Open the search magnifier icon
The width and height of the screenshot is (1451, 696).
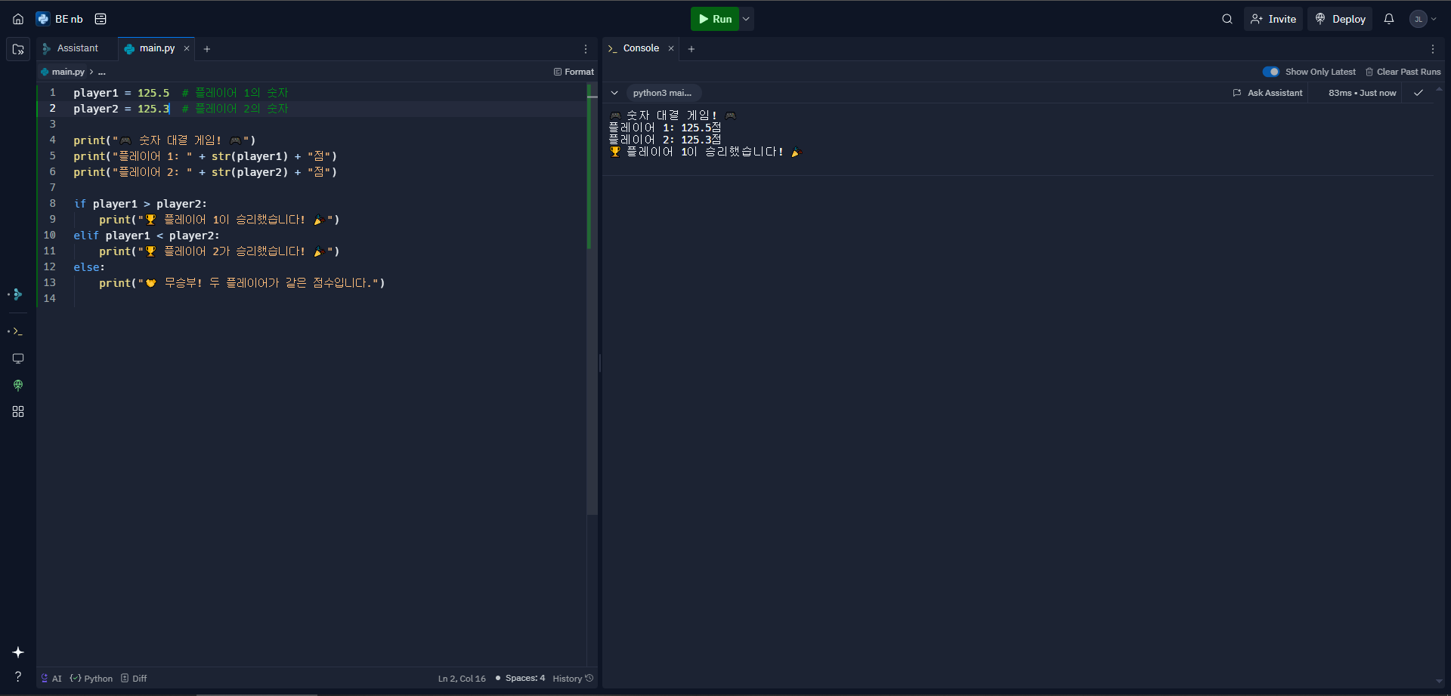tap(1227, 19)
